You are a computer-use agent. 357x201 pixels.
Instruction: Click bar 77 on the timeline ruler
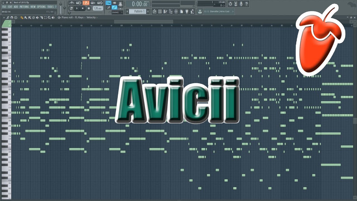[202, 25]
